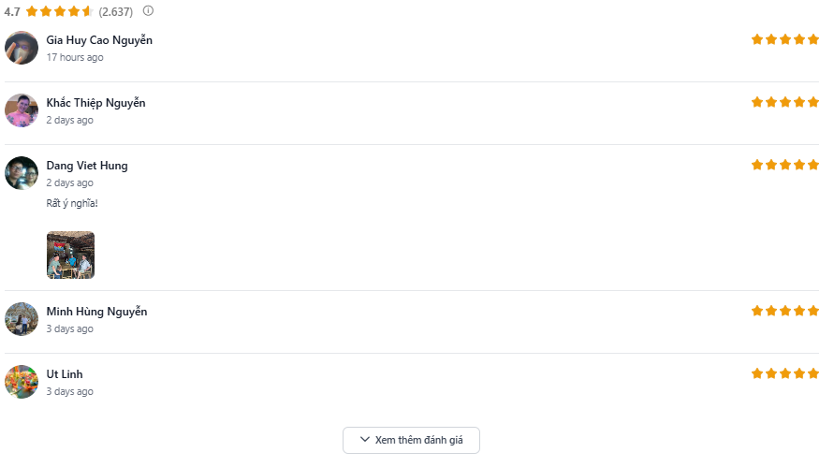Expand more reviews with Xem thêm đánh giá

(411, 440)
